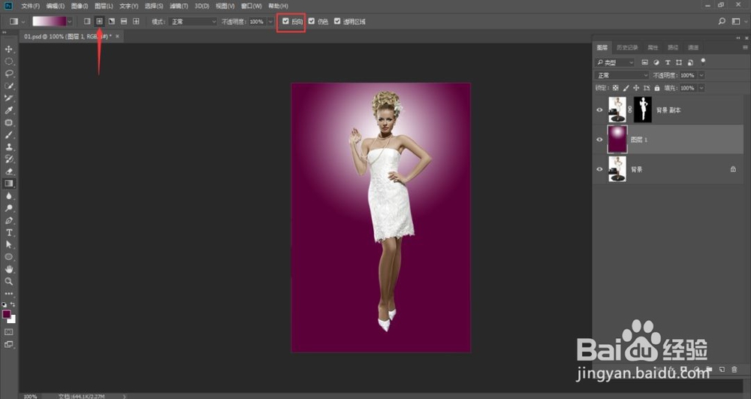
Task: Uncheck the 反向 reverse checkbox
Action: click(x=285, y=22)
